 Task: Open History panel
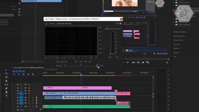(176, 53)
